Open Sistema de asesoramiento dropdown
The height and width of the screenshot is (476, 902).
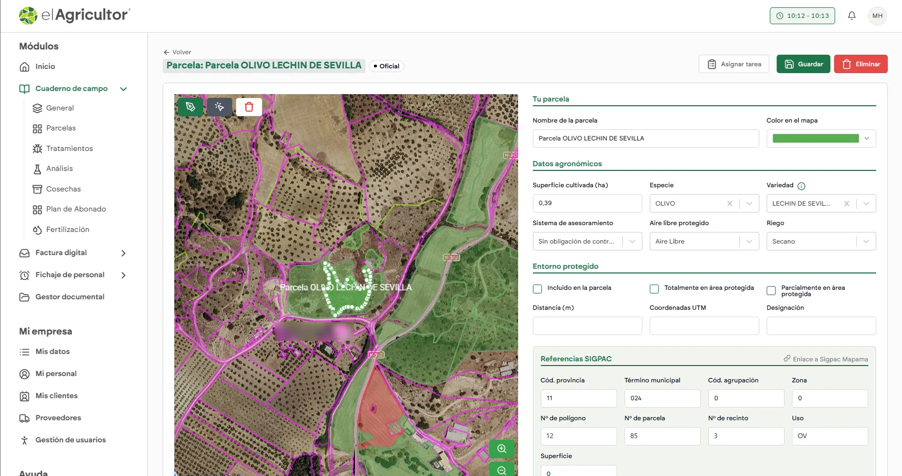(x=632, y=241)
